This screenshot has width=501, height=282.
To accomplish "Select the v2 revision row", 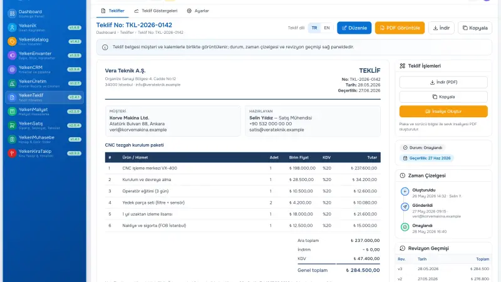I will 443,279.
